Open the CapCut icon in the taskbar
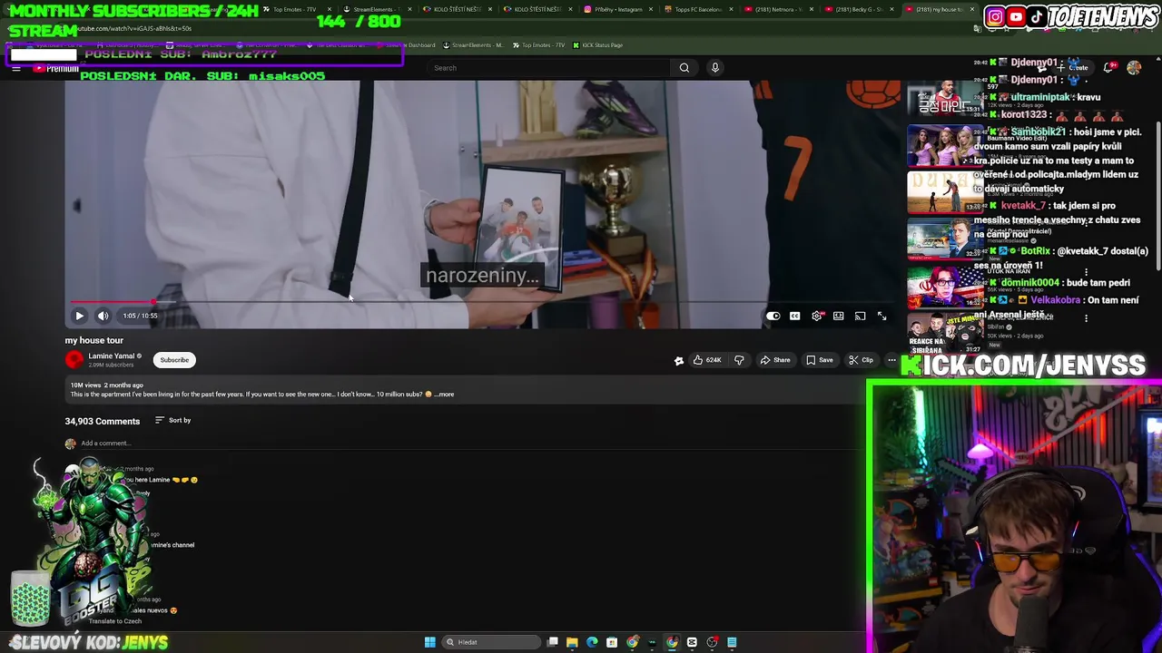 point(692,642)
